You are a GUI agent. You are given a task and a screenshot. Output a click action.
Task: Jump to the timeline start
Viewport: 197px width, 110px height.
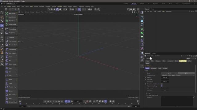tap(45, 101)
